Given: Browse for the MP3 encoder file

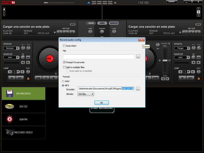Looking at the screenshot, I should click(x=138, y=89).
